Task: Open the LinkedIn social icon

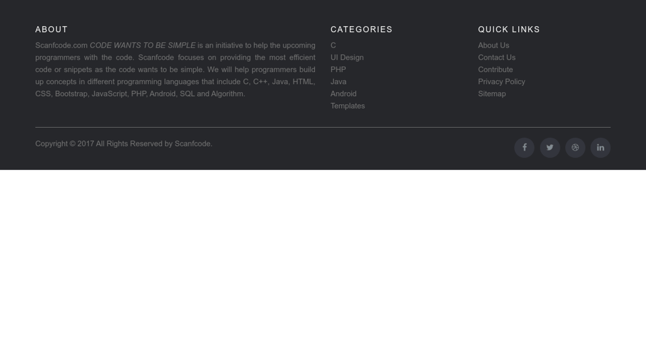Action: [x=600, y=148]
